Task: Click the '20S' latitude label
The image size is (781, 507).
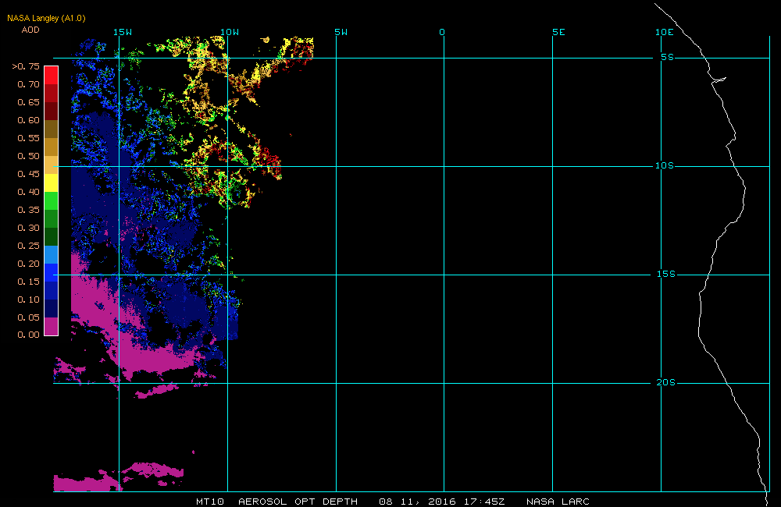Action: click(666, 383)
